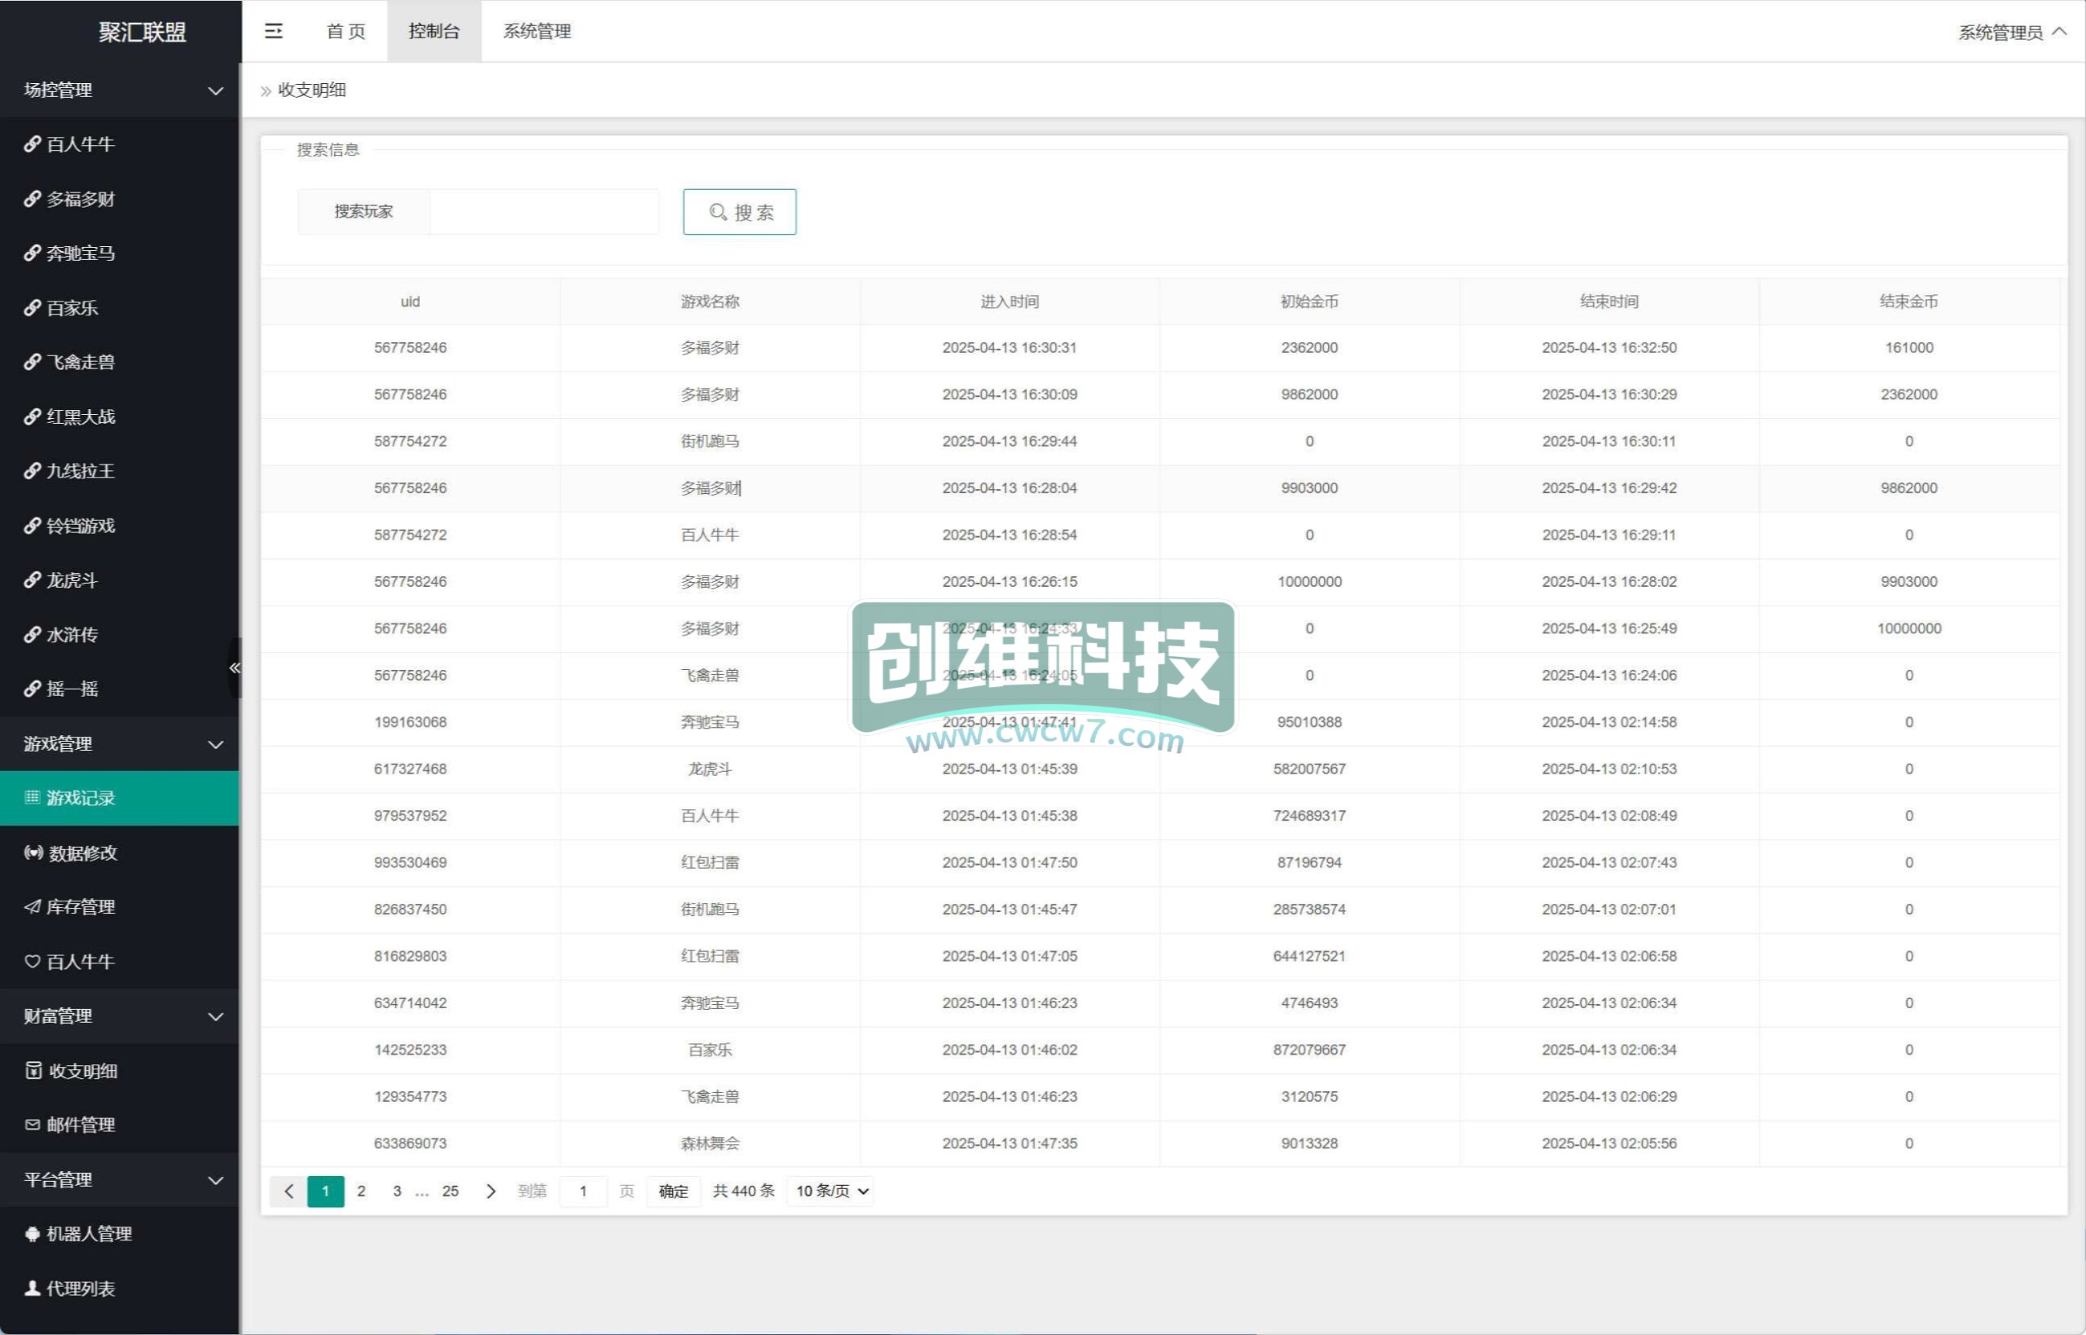Select current page 1 button
This screenshot has height=1335, width=2086.
326,1191
